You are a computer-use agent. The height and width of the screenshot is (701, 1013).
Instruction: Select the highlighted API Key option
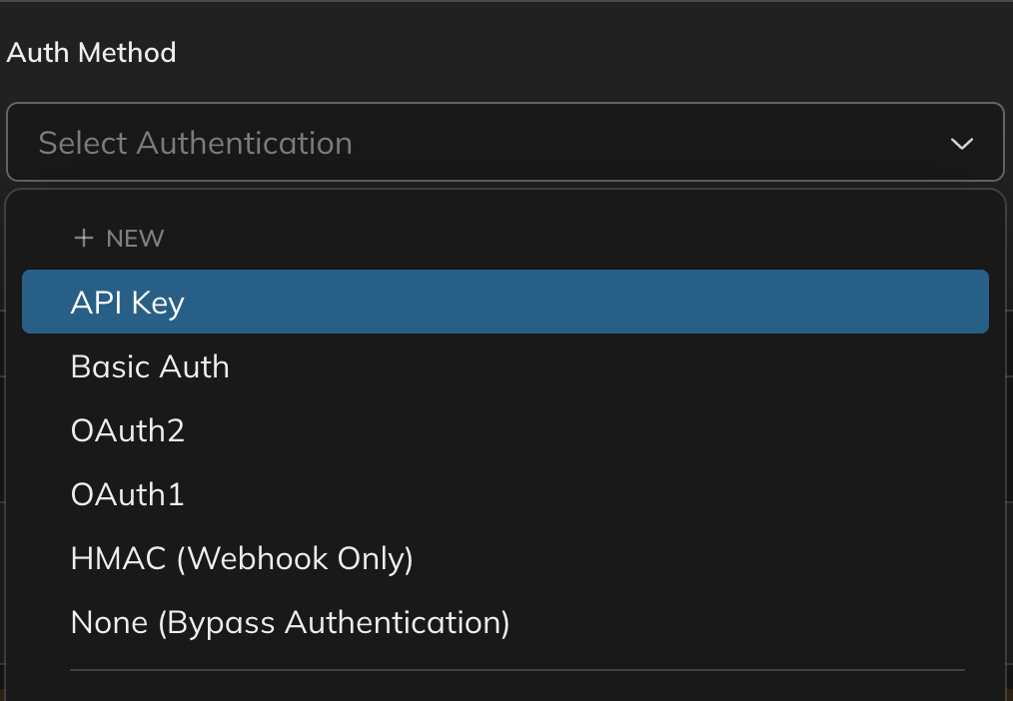[x=127, y=301]
